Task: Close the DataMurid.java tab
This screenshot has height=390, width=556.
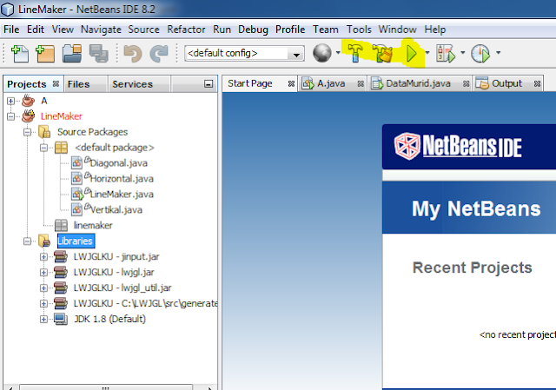Action: coord(466,83)
